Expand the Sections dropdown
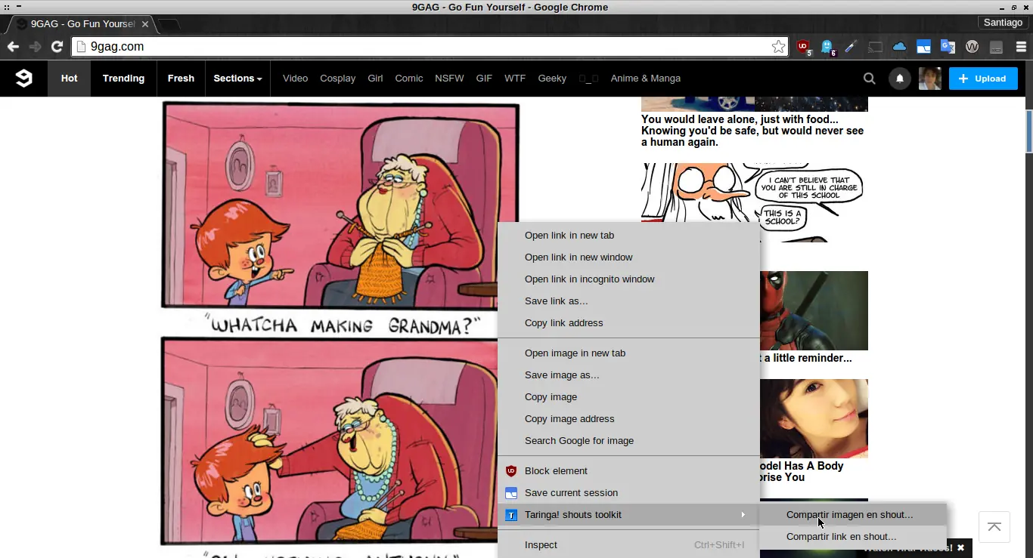The height and width of the screenshot is (558, 1033). pos(237,79)
